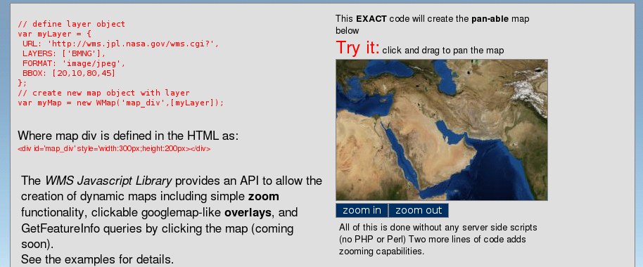Click the "Where map div is defined" heading

[x=128, y=136]
